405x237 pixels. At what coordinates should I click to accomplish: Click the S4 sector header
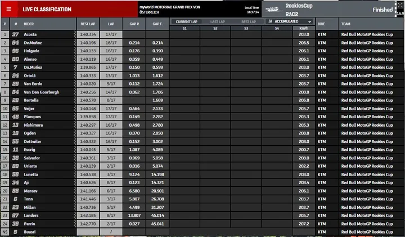click(277, 28)
